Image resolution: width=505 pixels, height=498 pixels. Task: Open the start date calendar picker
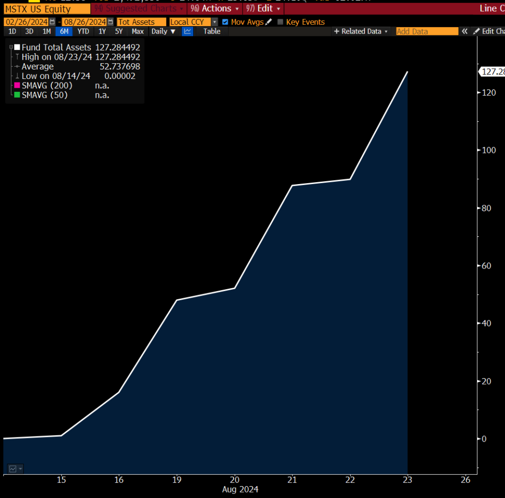pos(52,22)
